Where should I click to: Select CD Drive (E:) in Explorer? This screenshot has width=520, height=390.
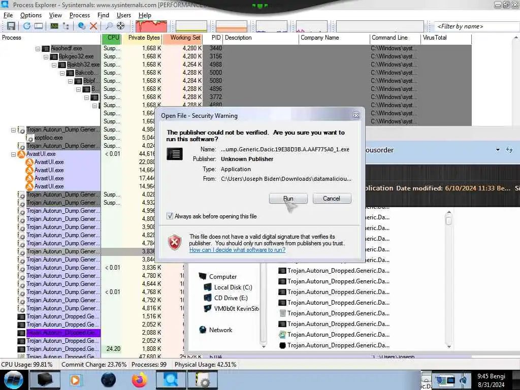[x=231, y=298]
